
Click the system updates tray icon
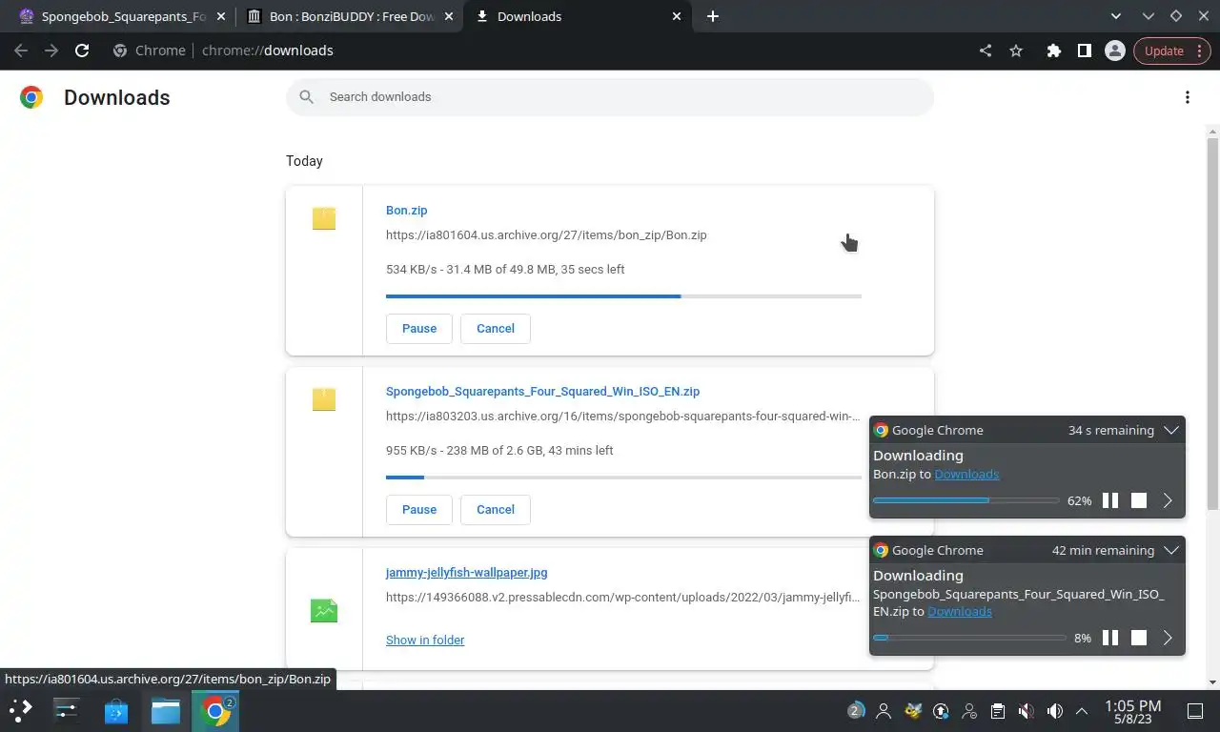tap(941, 711)
